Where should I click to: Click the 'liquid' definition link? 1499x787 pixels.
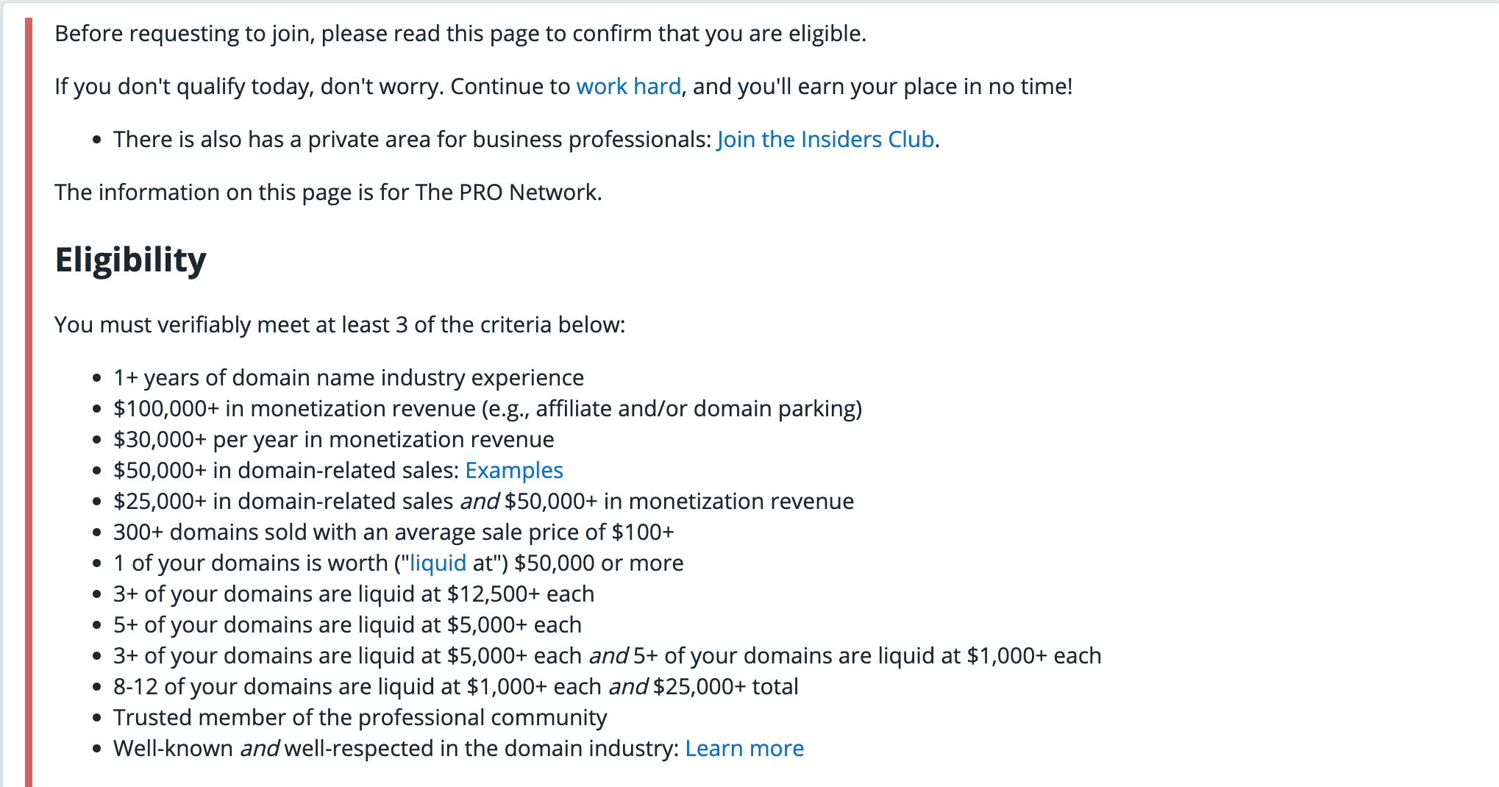438,563
